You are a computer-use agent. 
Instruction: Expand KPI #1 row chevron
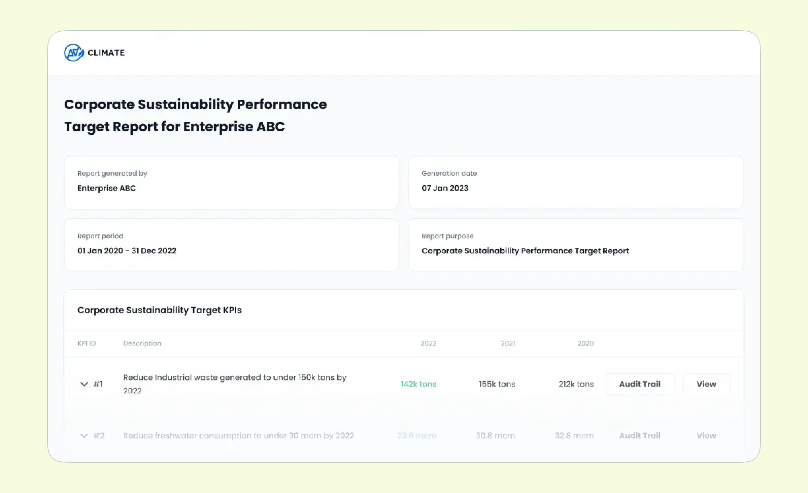tap(84, 384)
